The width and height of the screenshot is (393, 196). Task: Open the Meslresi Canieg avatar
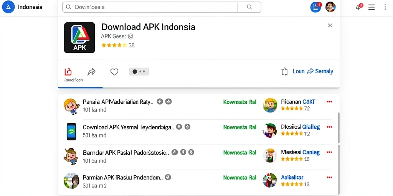[270, 155]
